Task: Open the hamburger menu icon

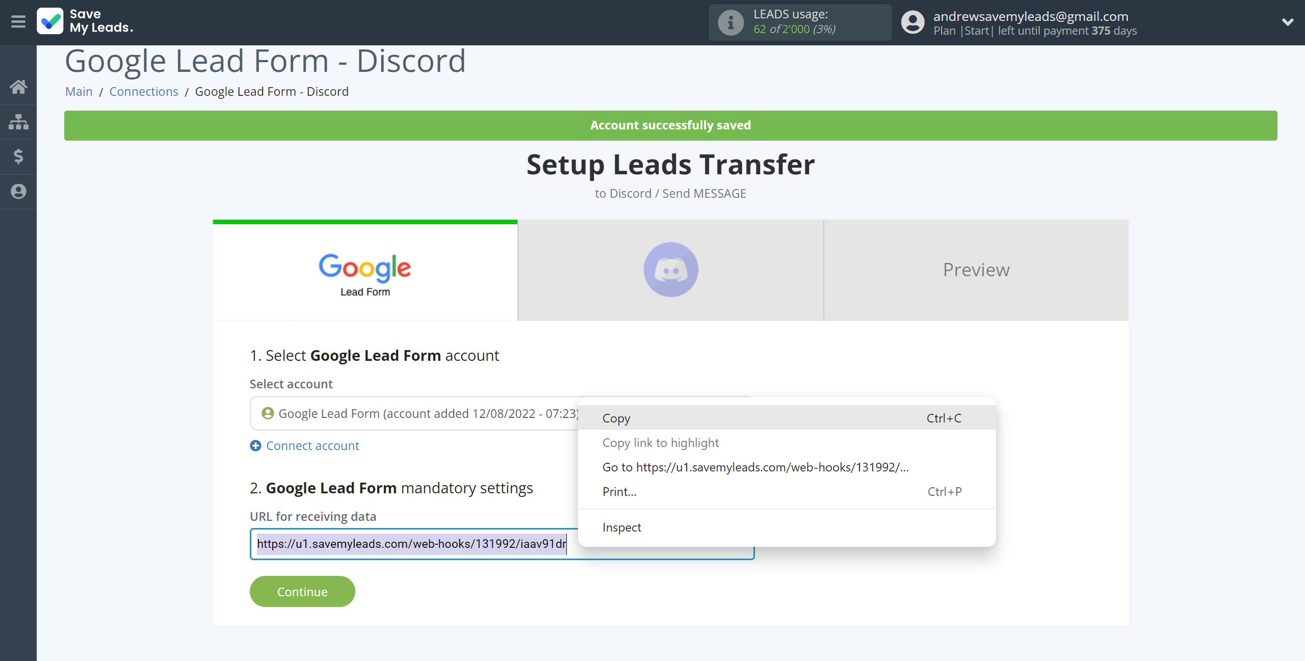Action: coord(18,21)
